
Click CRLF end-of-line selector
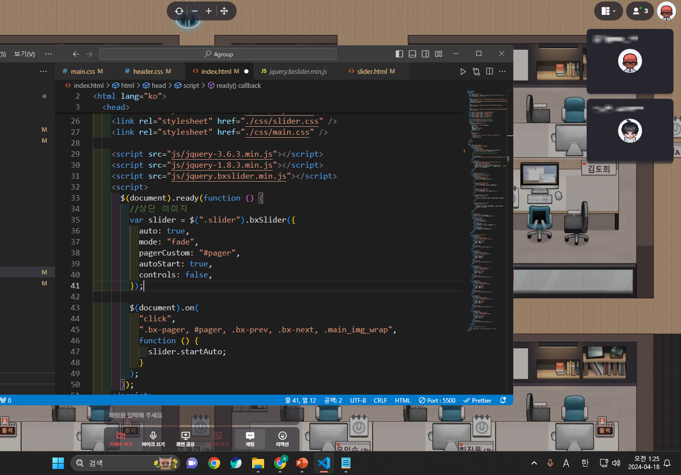[380, 400]
